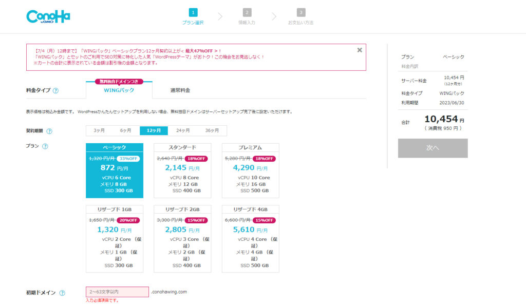
Task: Click the 入力必須項目です error message
Action: pos(102,300)
